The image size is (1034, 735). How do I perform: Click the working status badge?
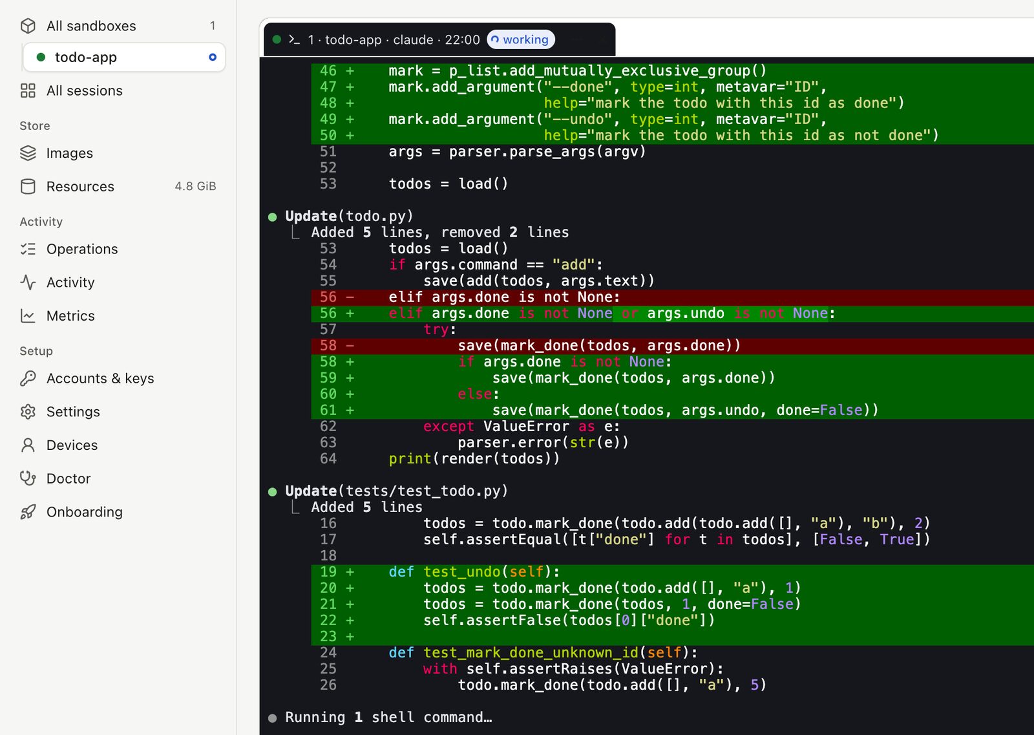pos(521,39)
